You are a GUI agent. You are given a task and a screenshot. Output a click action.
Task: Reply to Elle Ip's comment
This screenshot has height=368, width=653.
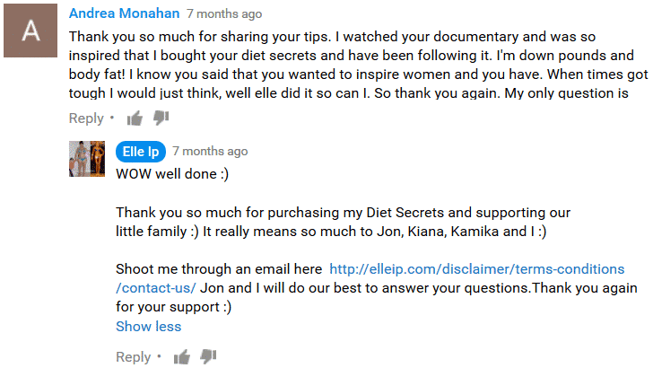(x=133, y=357)
